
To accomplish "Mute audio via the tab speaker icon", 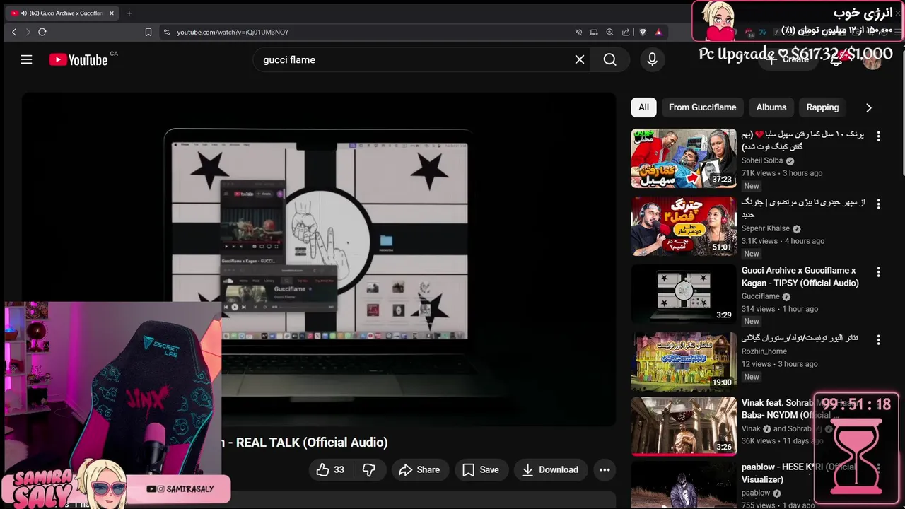I will pos(23,13).
